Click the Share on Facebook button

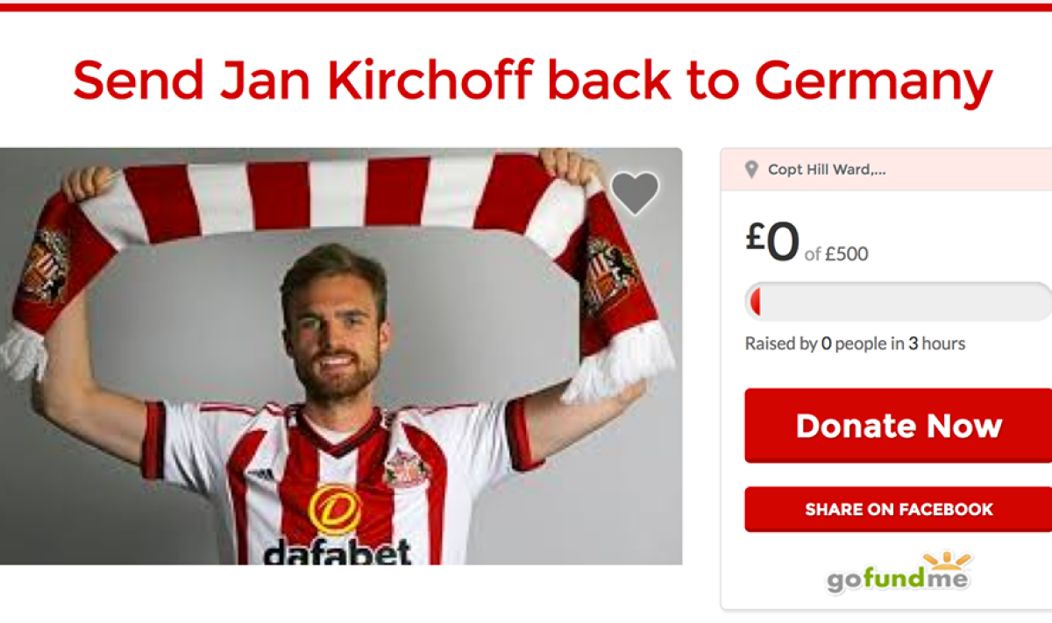click(899, 509)
